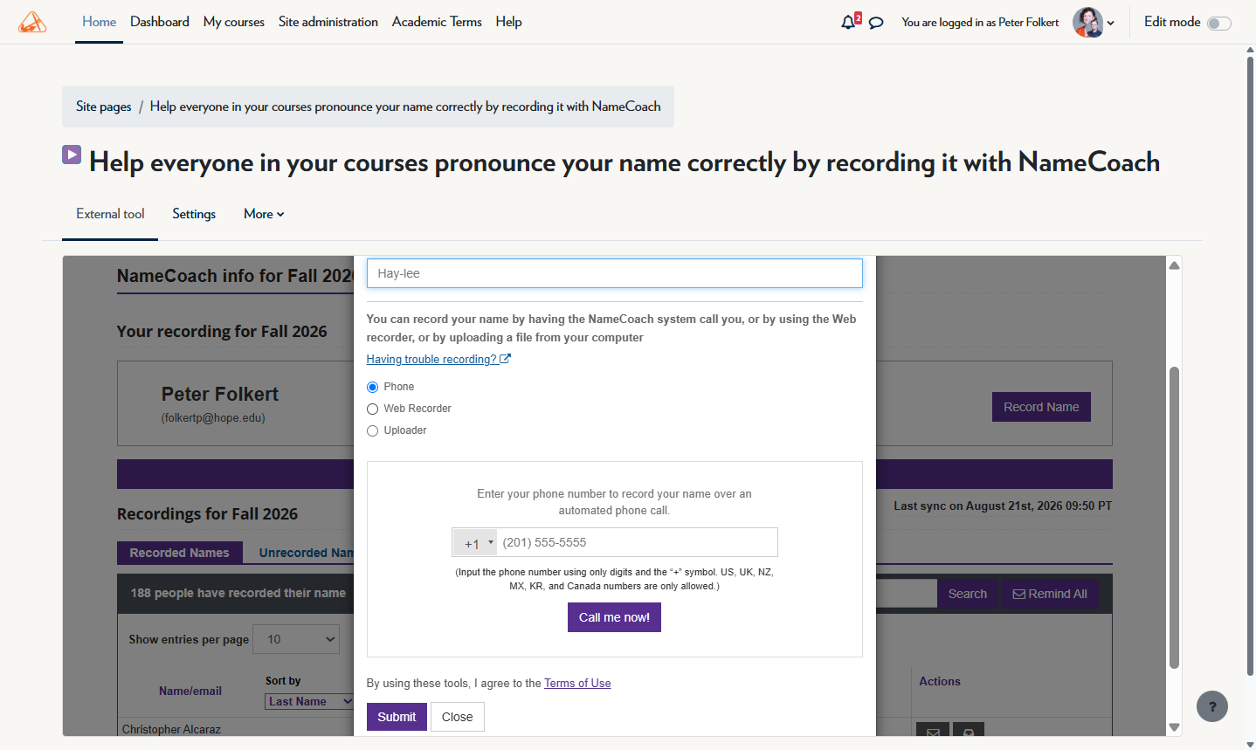Screen dimensions: 1256x750
Task: Click the Submit button
Action: point(397,717)
